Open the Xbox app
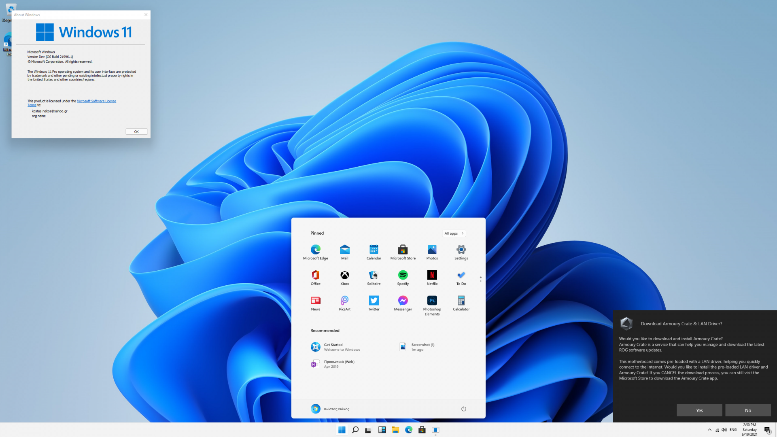 click(345, 278)
